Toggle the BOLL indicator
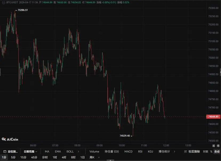This screenshot has width=221, height=161. click(x=70, y=152)
